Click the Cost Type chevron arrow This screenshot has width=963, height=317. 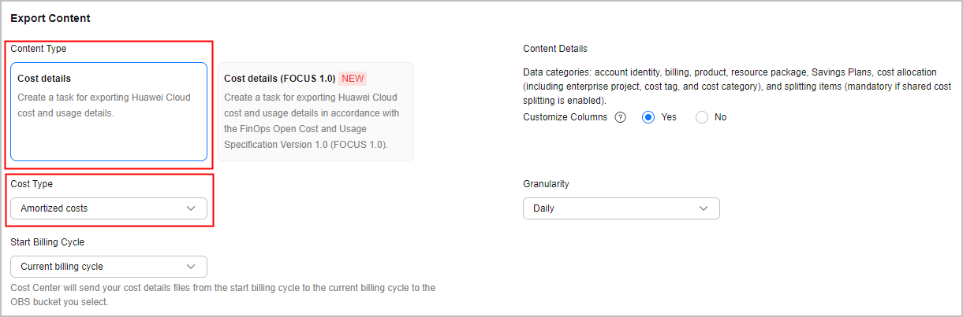[x=190, y=208]
